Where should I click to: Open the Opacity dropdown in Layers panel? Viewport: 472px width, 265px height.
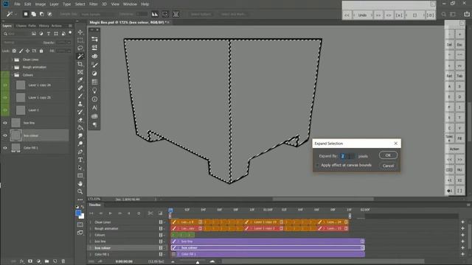pos(69,43)
